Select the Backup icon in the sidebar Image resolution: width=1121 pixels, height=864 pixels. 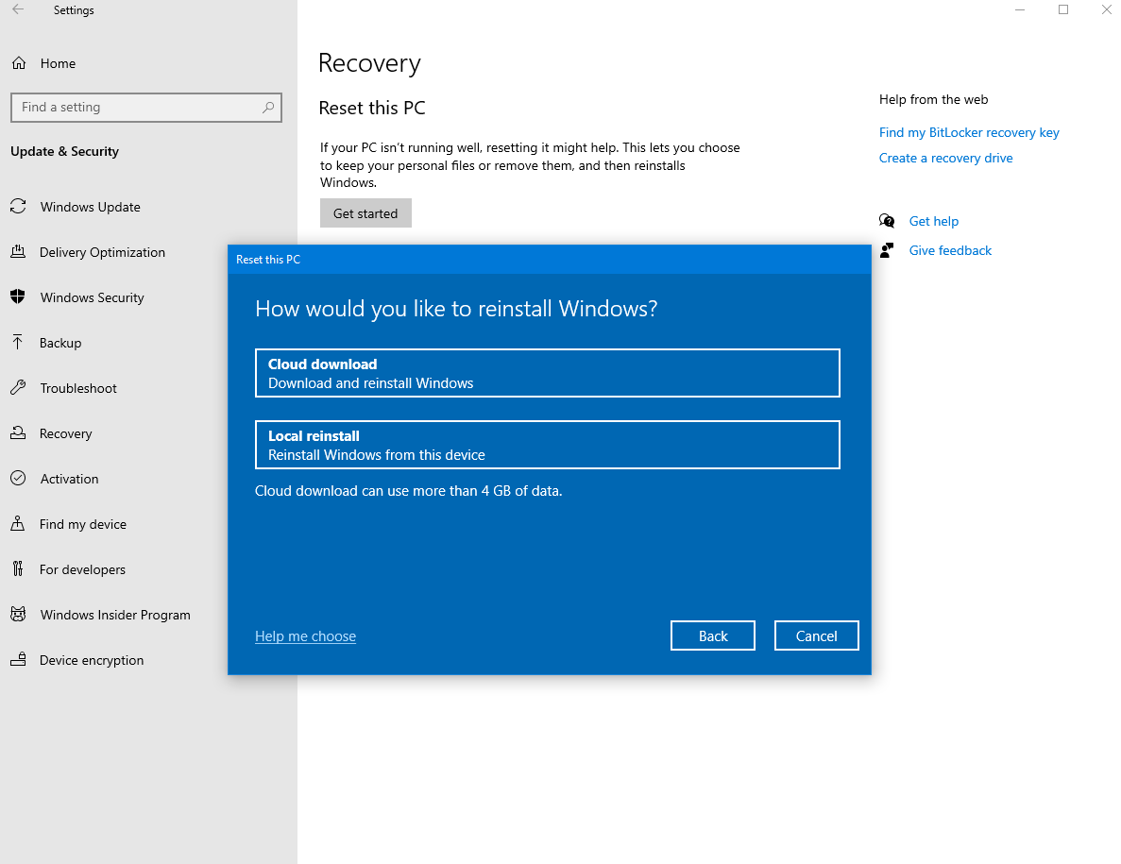point(18,343)
